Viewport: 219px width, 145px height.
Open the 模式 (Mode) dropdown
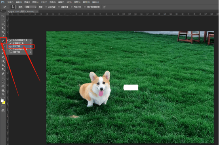30,7
